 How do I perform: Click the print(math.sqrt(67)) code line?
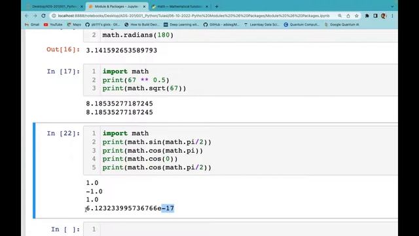(144, 88)
